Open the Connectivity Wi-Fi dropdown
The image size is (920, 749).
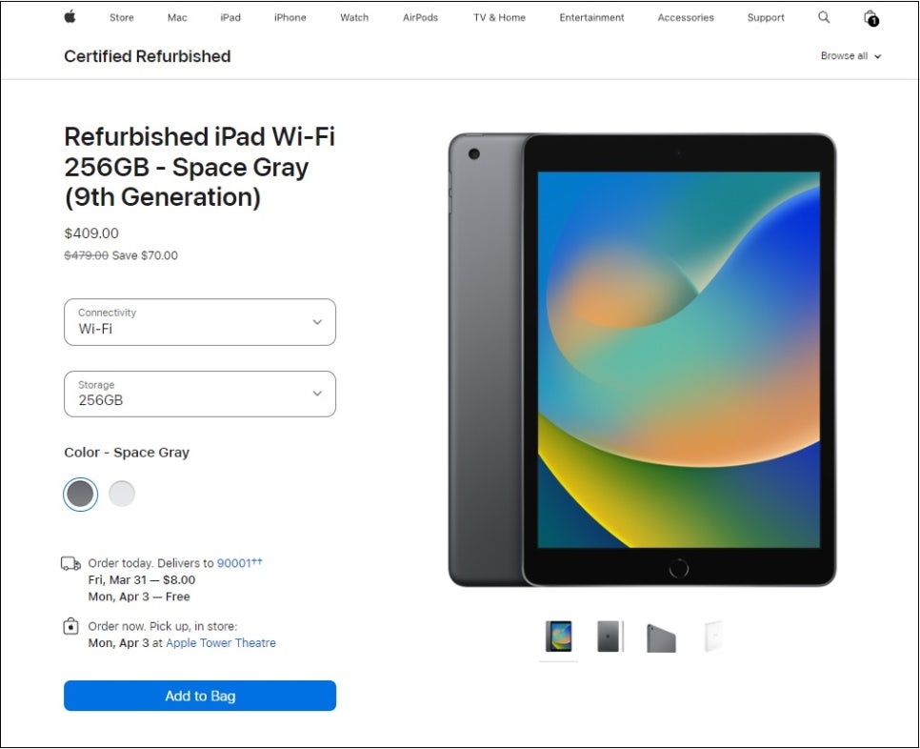200,322
